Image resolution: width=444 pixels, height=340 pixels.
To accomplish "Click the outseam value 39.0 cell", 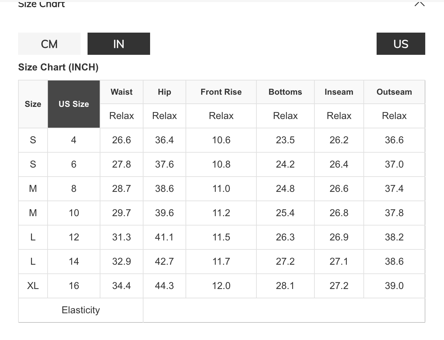I will tap(394, 286).
